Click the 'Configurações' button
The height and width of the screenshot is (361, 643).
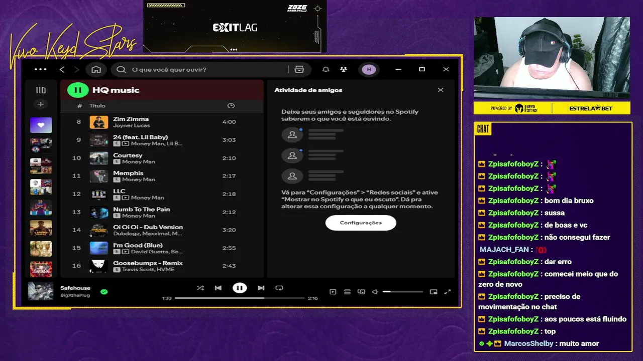361,223
